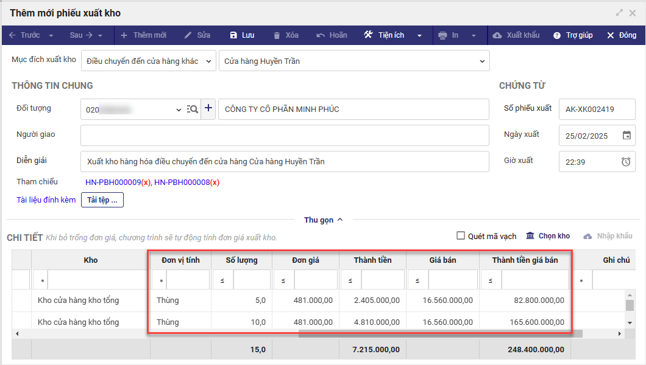Open the Tiện ích utilities menu

pos(391,35)
